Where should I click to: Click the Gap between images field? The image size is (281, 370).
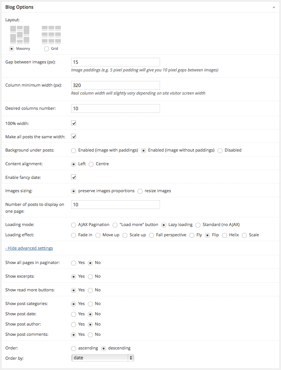115,62
